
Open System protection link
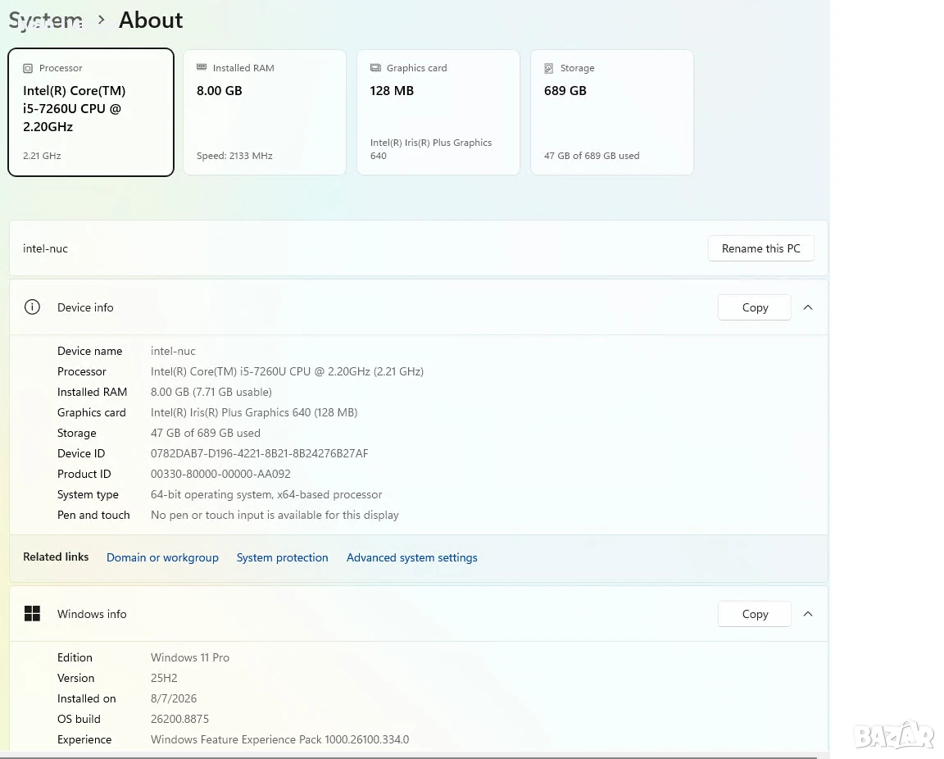(x=283, y=558)
